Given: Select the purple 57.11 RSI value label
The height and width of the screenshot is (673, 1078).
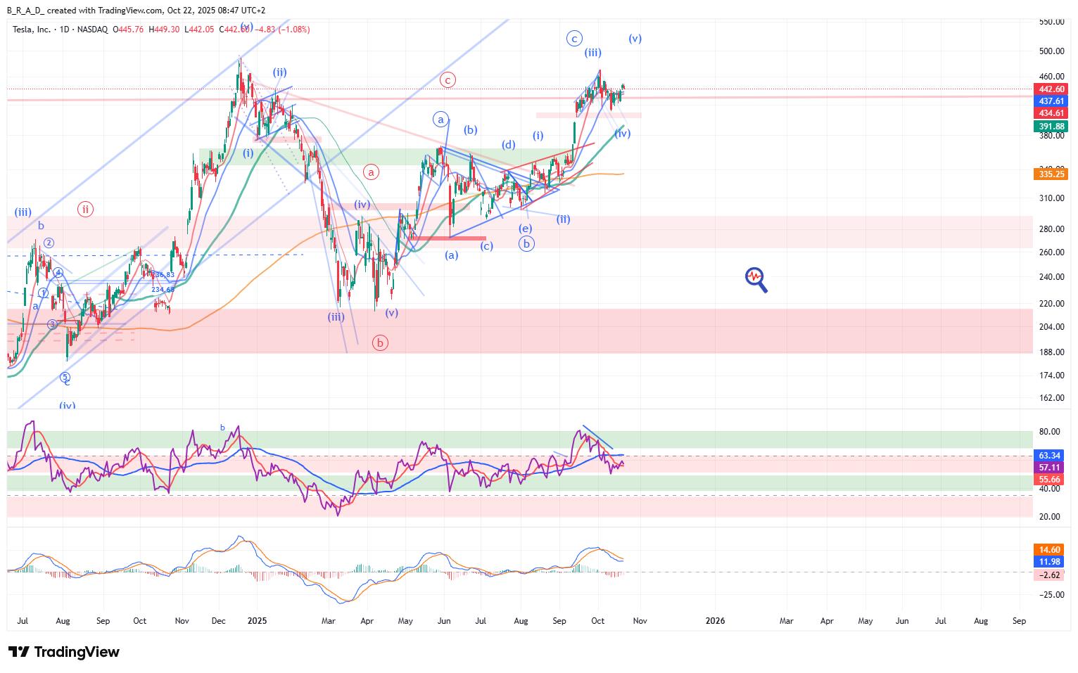Looking at the screenshot, I should pos(1050,468).
